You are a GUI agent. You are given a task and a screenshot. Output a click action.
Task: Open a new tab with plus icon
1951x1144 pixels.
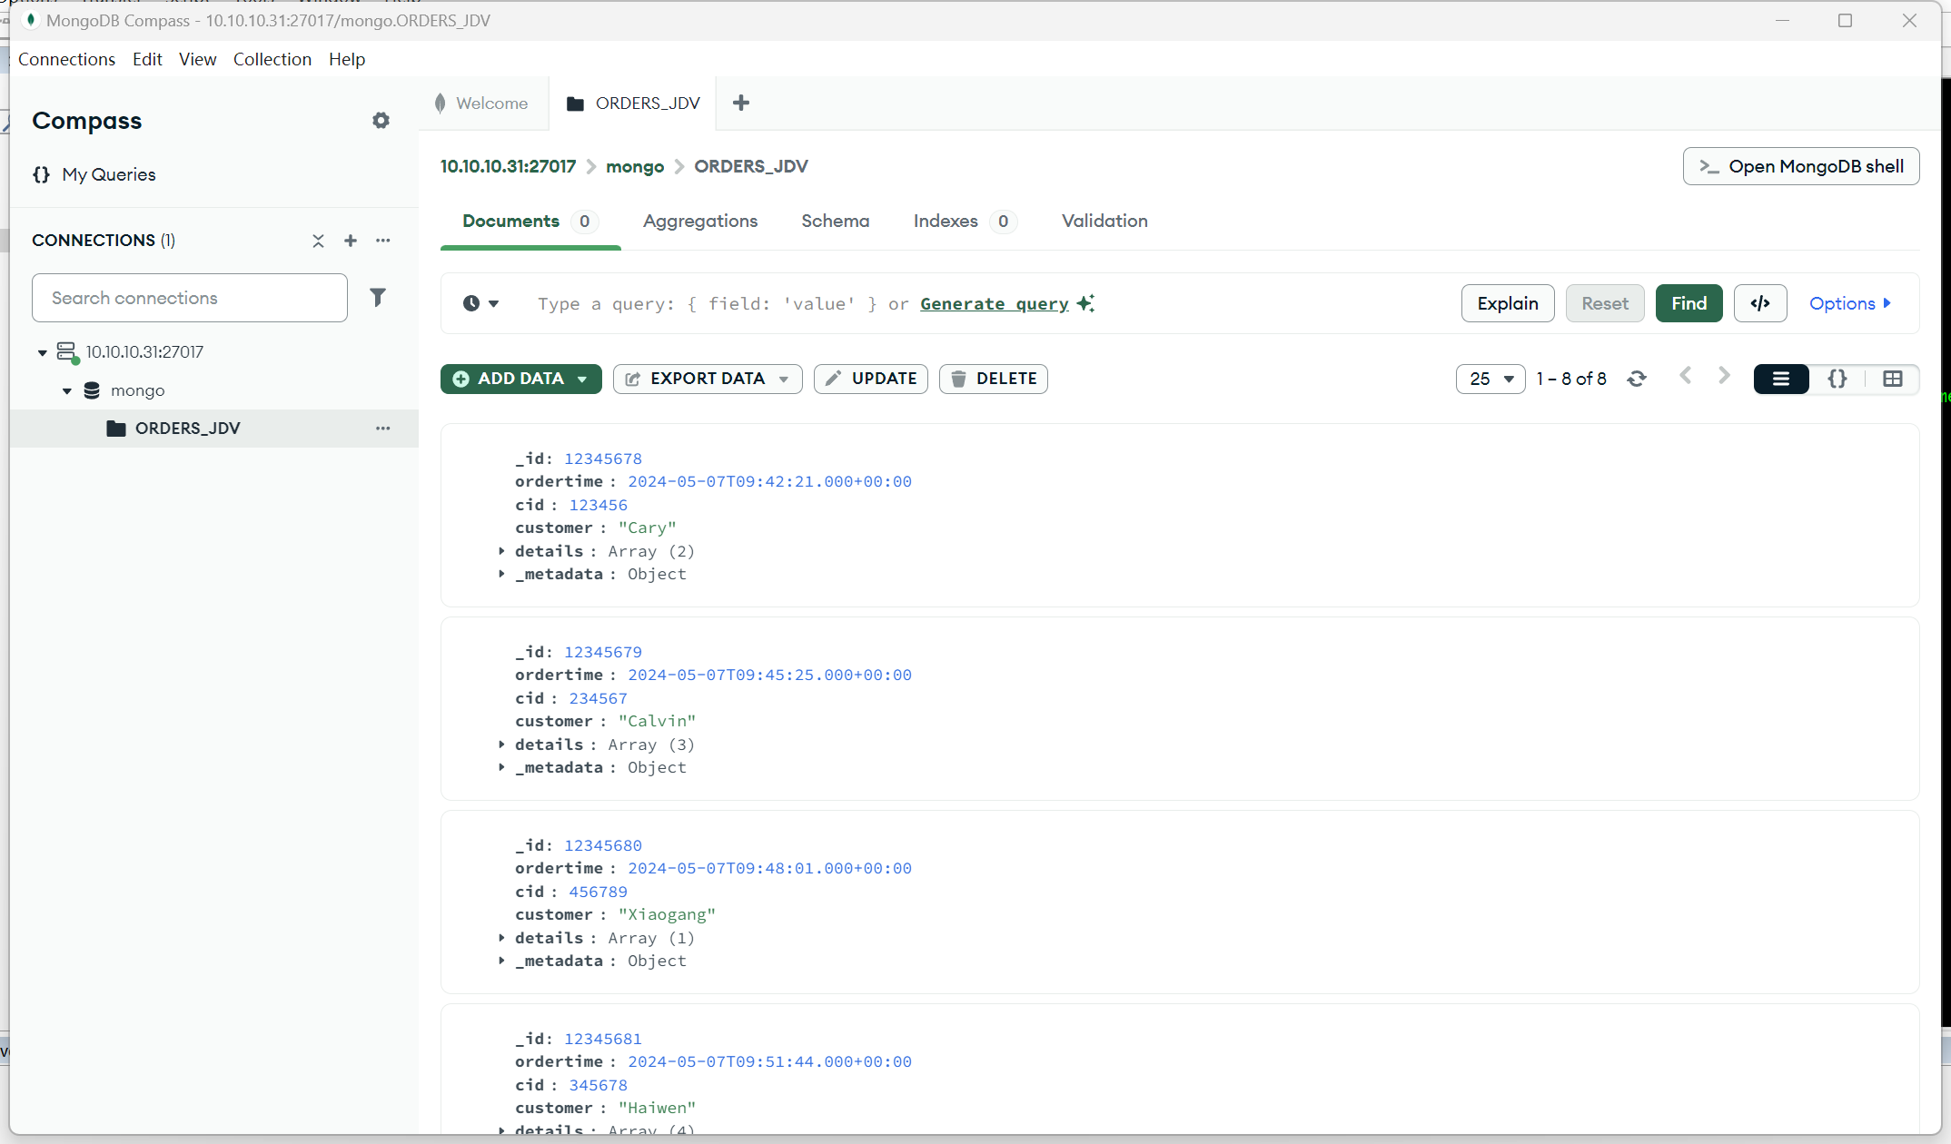pyautogui.click(x=741, y=103)
